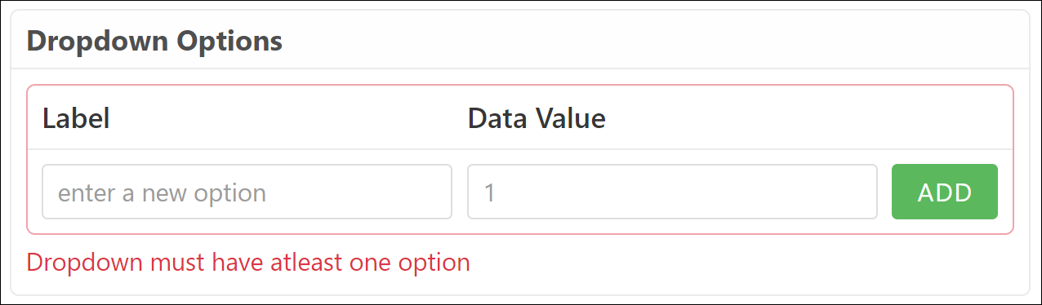Click the green ADD button
The width and height of the screenshot is (1042, 305).
tap(945, 192)
